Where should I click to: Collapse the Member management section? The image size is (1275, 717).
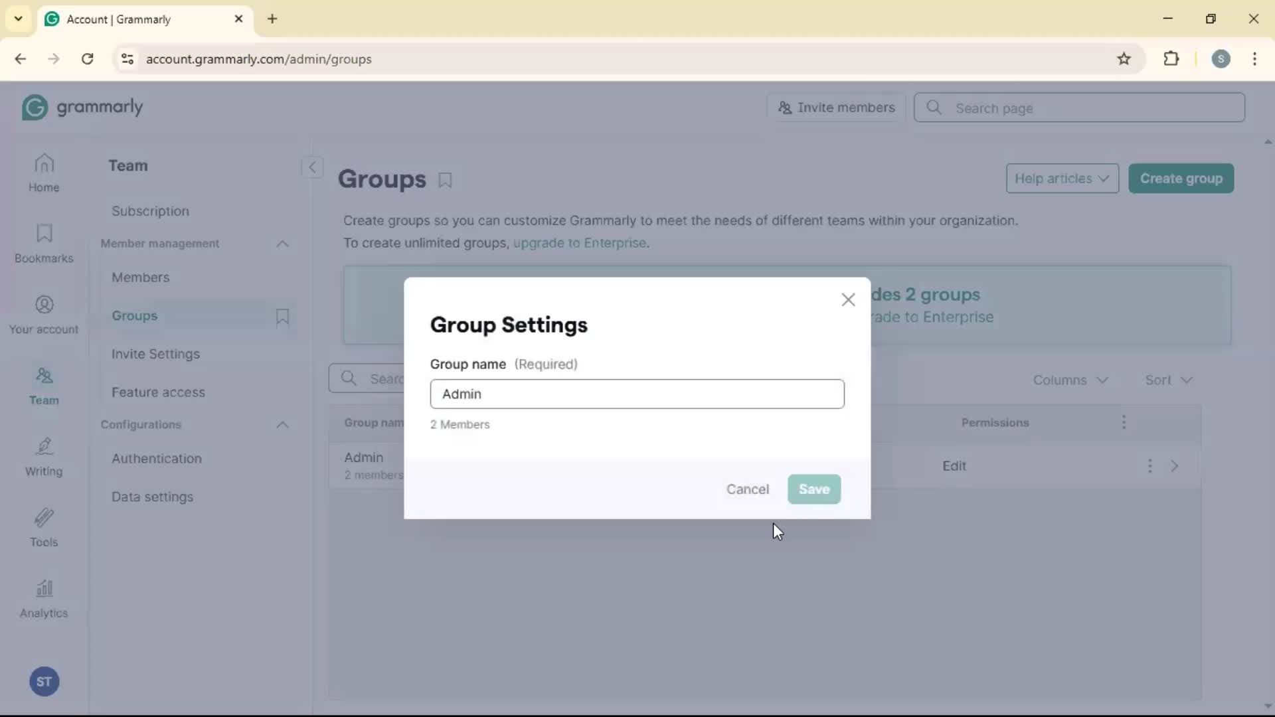(282, 244)
